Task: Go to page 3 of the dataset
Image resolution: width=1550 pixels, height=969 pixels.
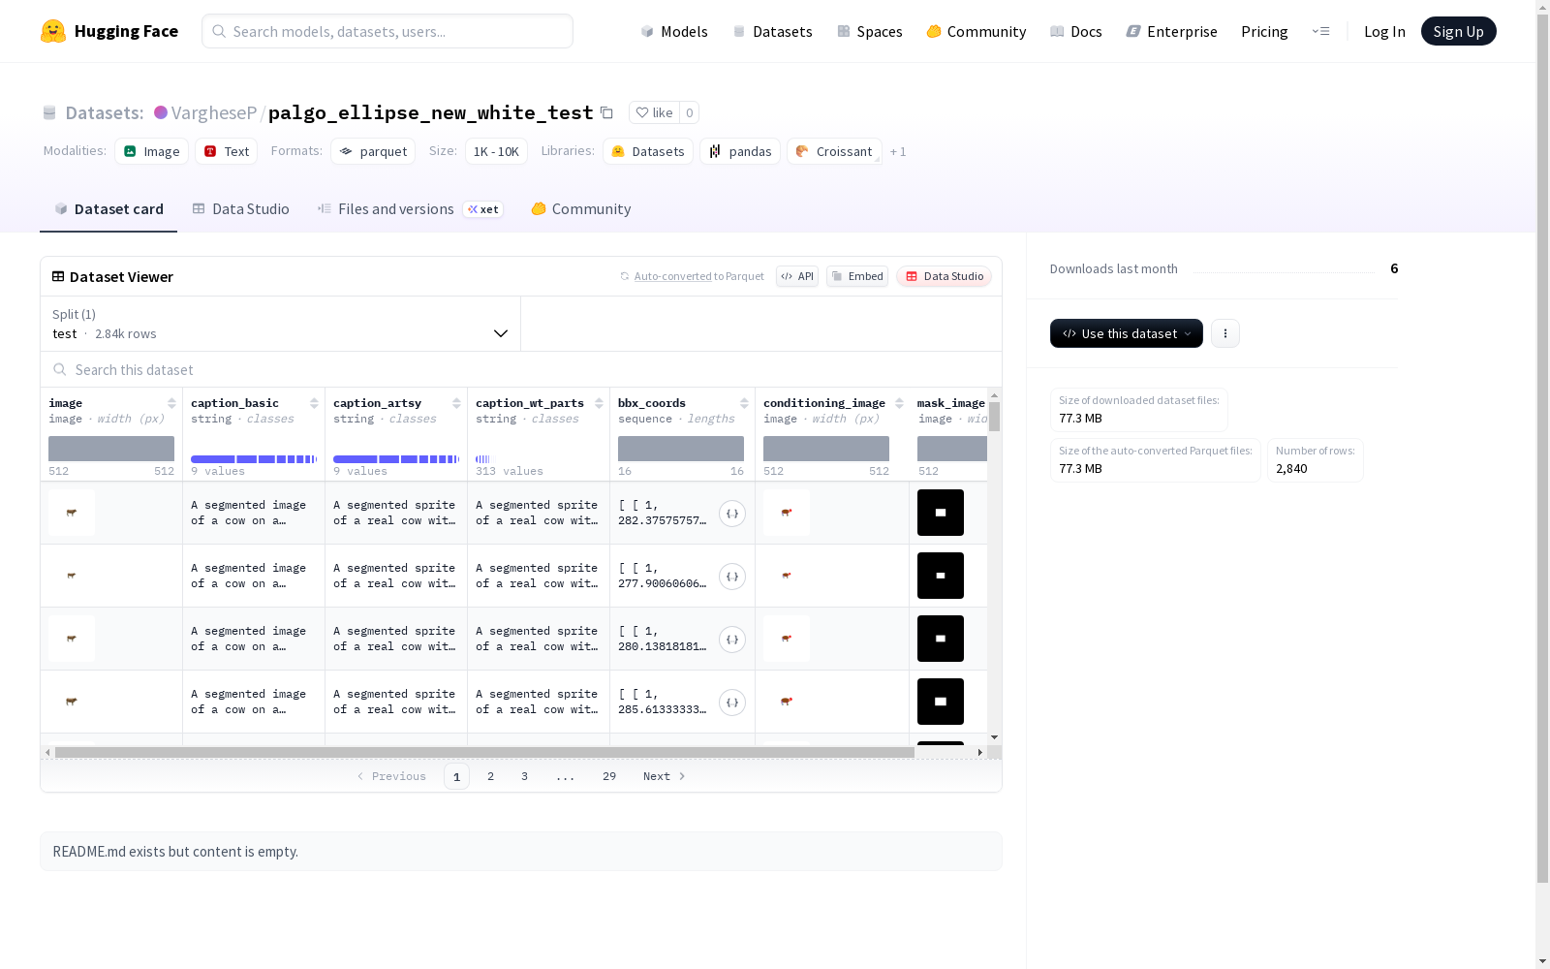Action: [525, 776]
